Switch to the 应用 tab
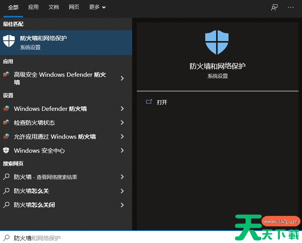 pyautogui.click(x=33, y=7)
